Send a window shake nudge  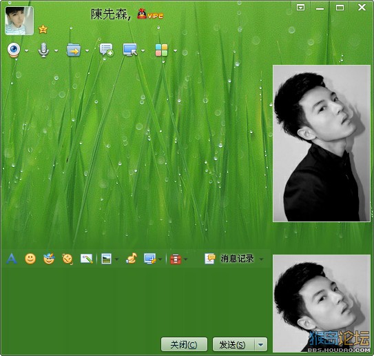point(67,259)
